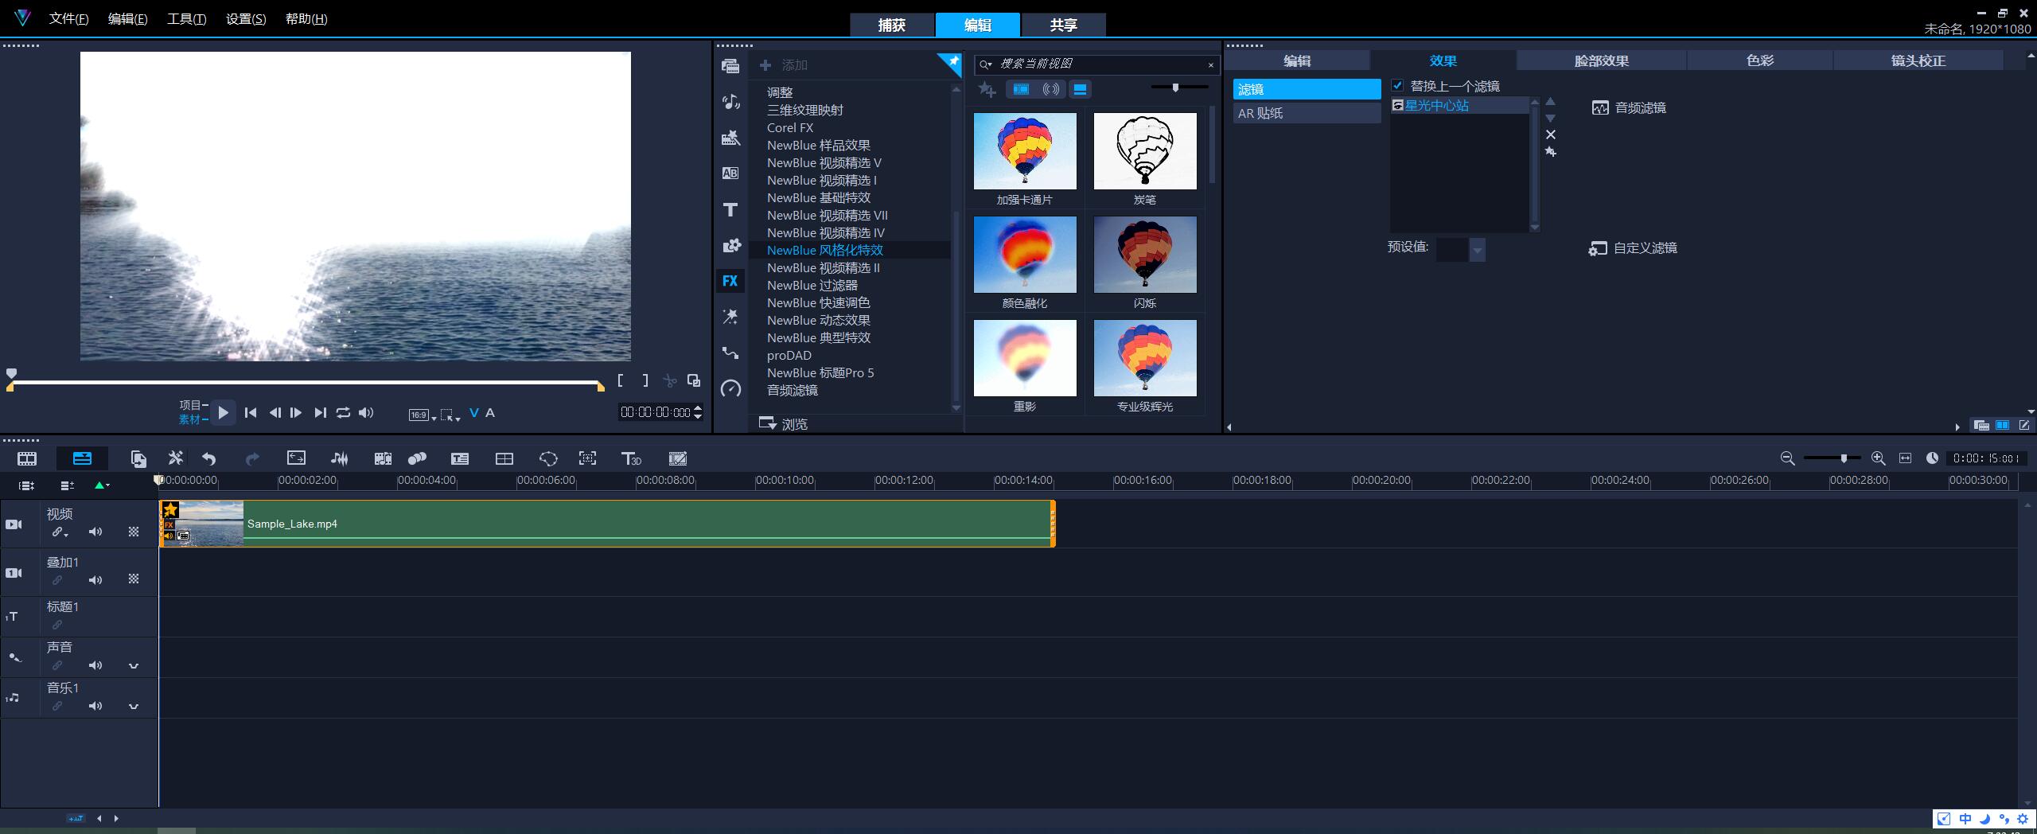This screenshot has width=2037, height=834.
Task: Open the speed gauge library icon
Action: pos(730,388)
